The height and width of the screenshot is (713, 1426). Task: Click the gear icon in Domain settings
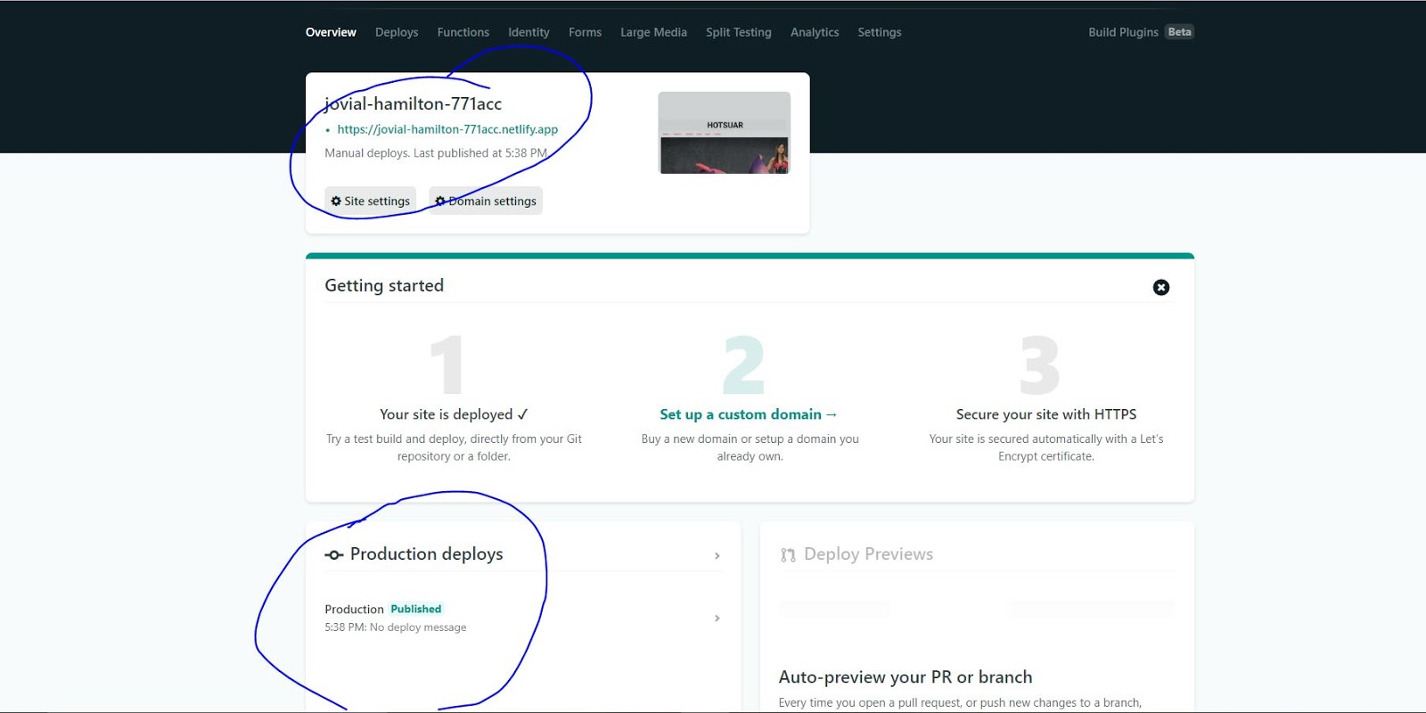(440, 201)
